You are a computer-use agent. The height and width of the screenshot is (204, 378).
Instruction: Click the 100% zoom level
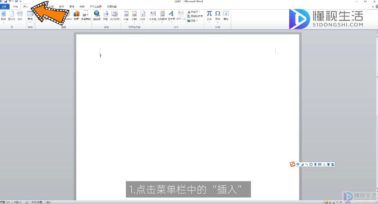[x=347, y=202]
